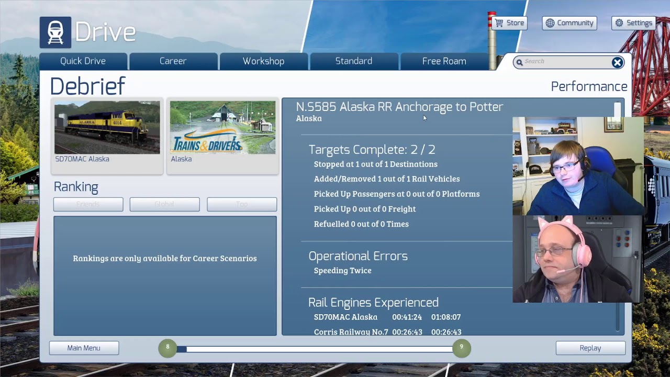Focus the Search input field

(x=567, y=62)
